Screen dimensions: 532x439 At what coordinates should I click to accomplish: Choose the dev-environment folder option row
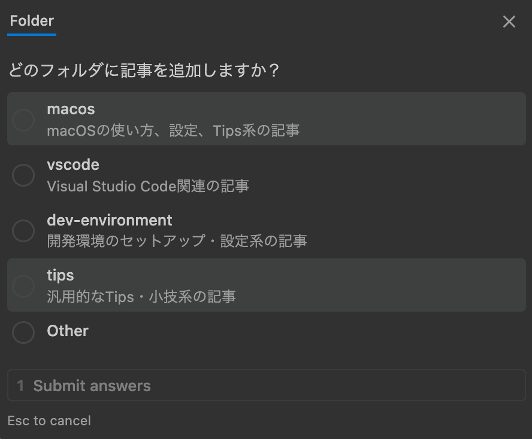coord(266,231)
